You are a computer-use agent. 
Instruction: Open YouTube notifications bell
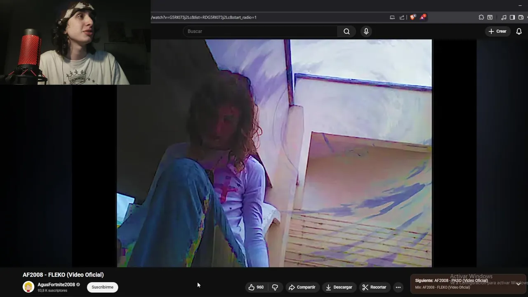[x=519, y=31]
